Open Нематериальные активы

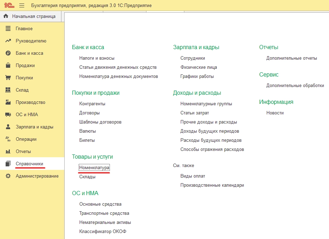pos(105,223)
